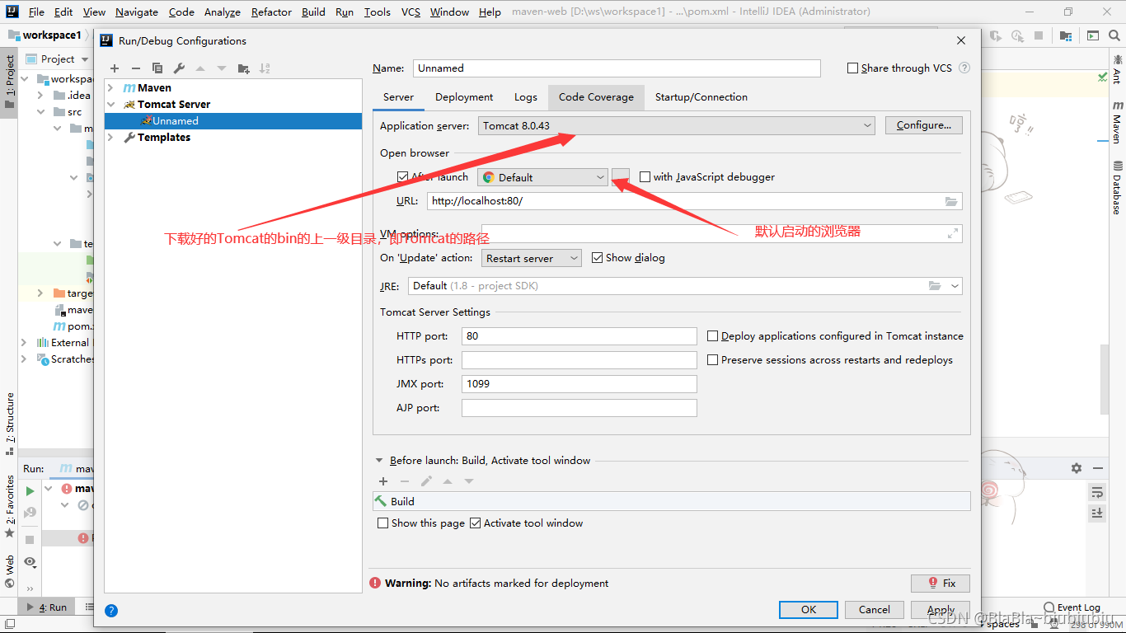Expand the VM options field
Viewport: 1126px width, 633px height.
click(953, 233)
